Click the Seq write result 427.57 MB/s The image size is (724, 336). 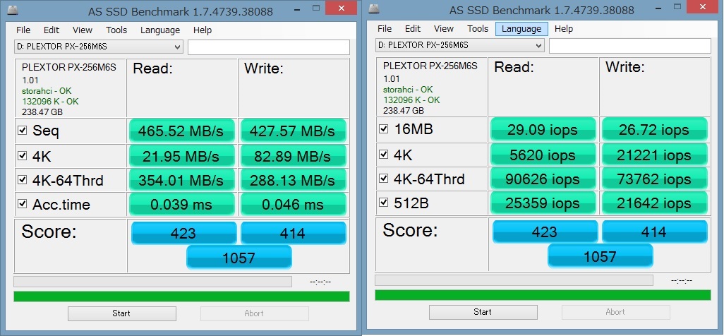[x=293, y=131]
